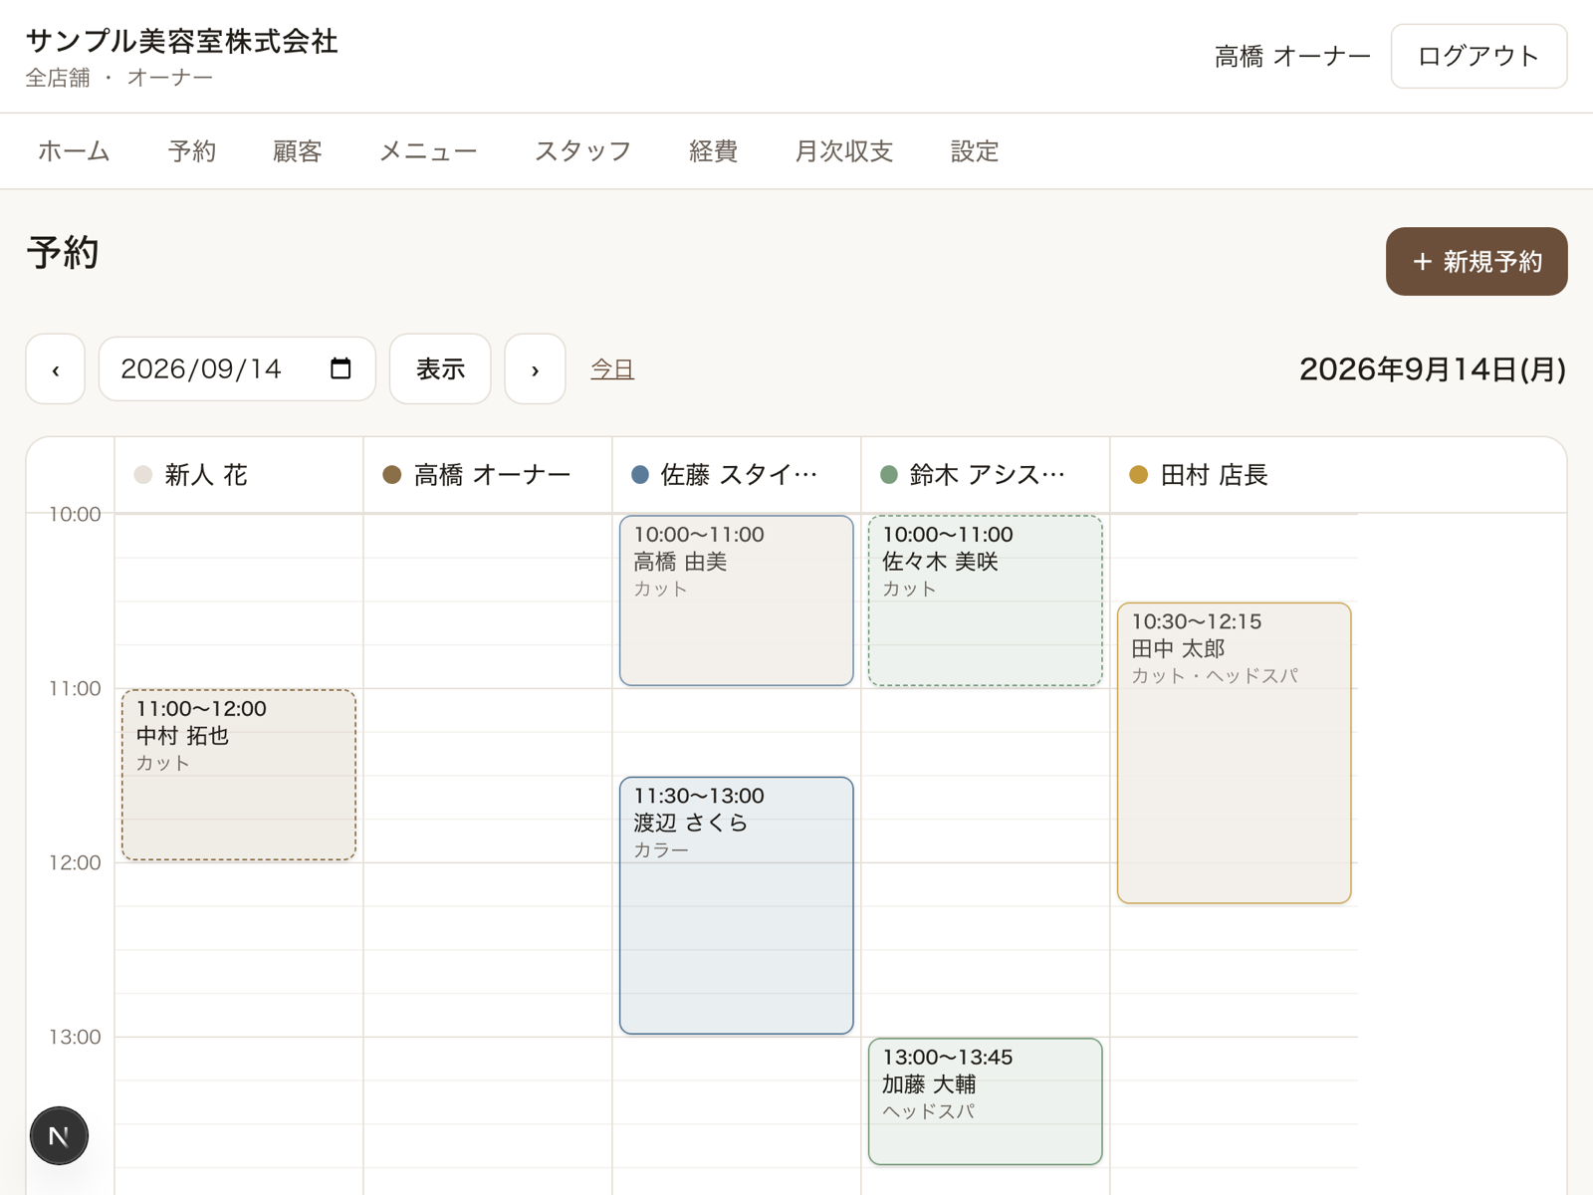Click the 表示 button
This screenshot has height=1195, width=1593.
click(440, 369)
